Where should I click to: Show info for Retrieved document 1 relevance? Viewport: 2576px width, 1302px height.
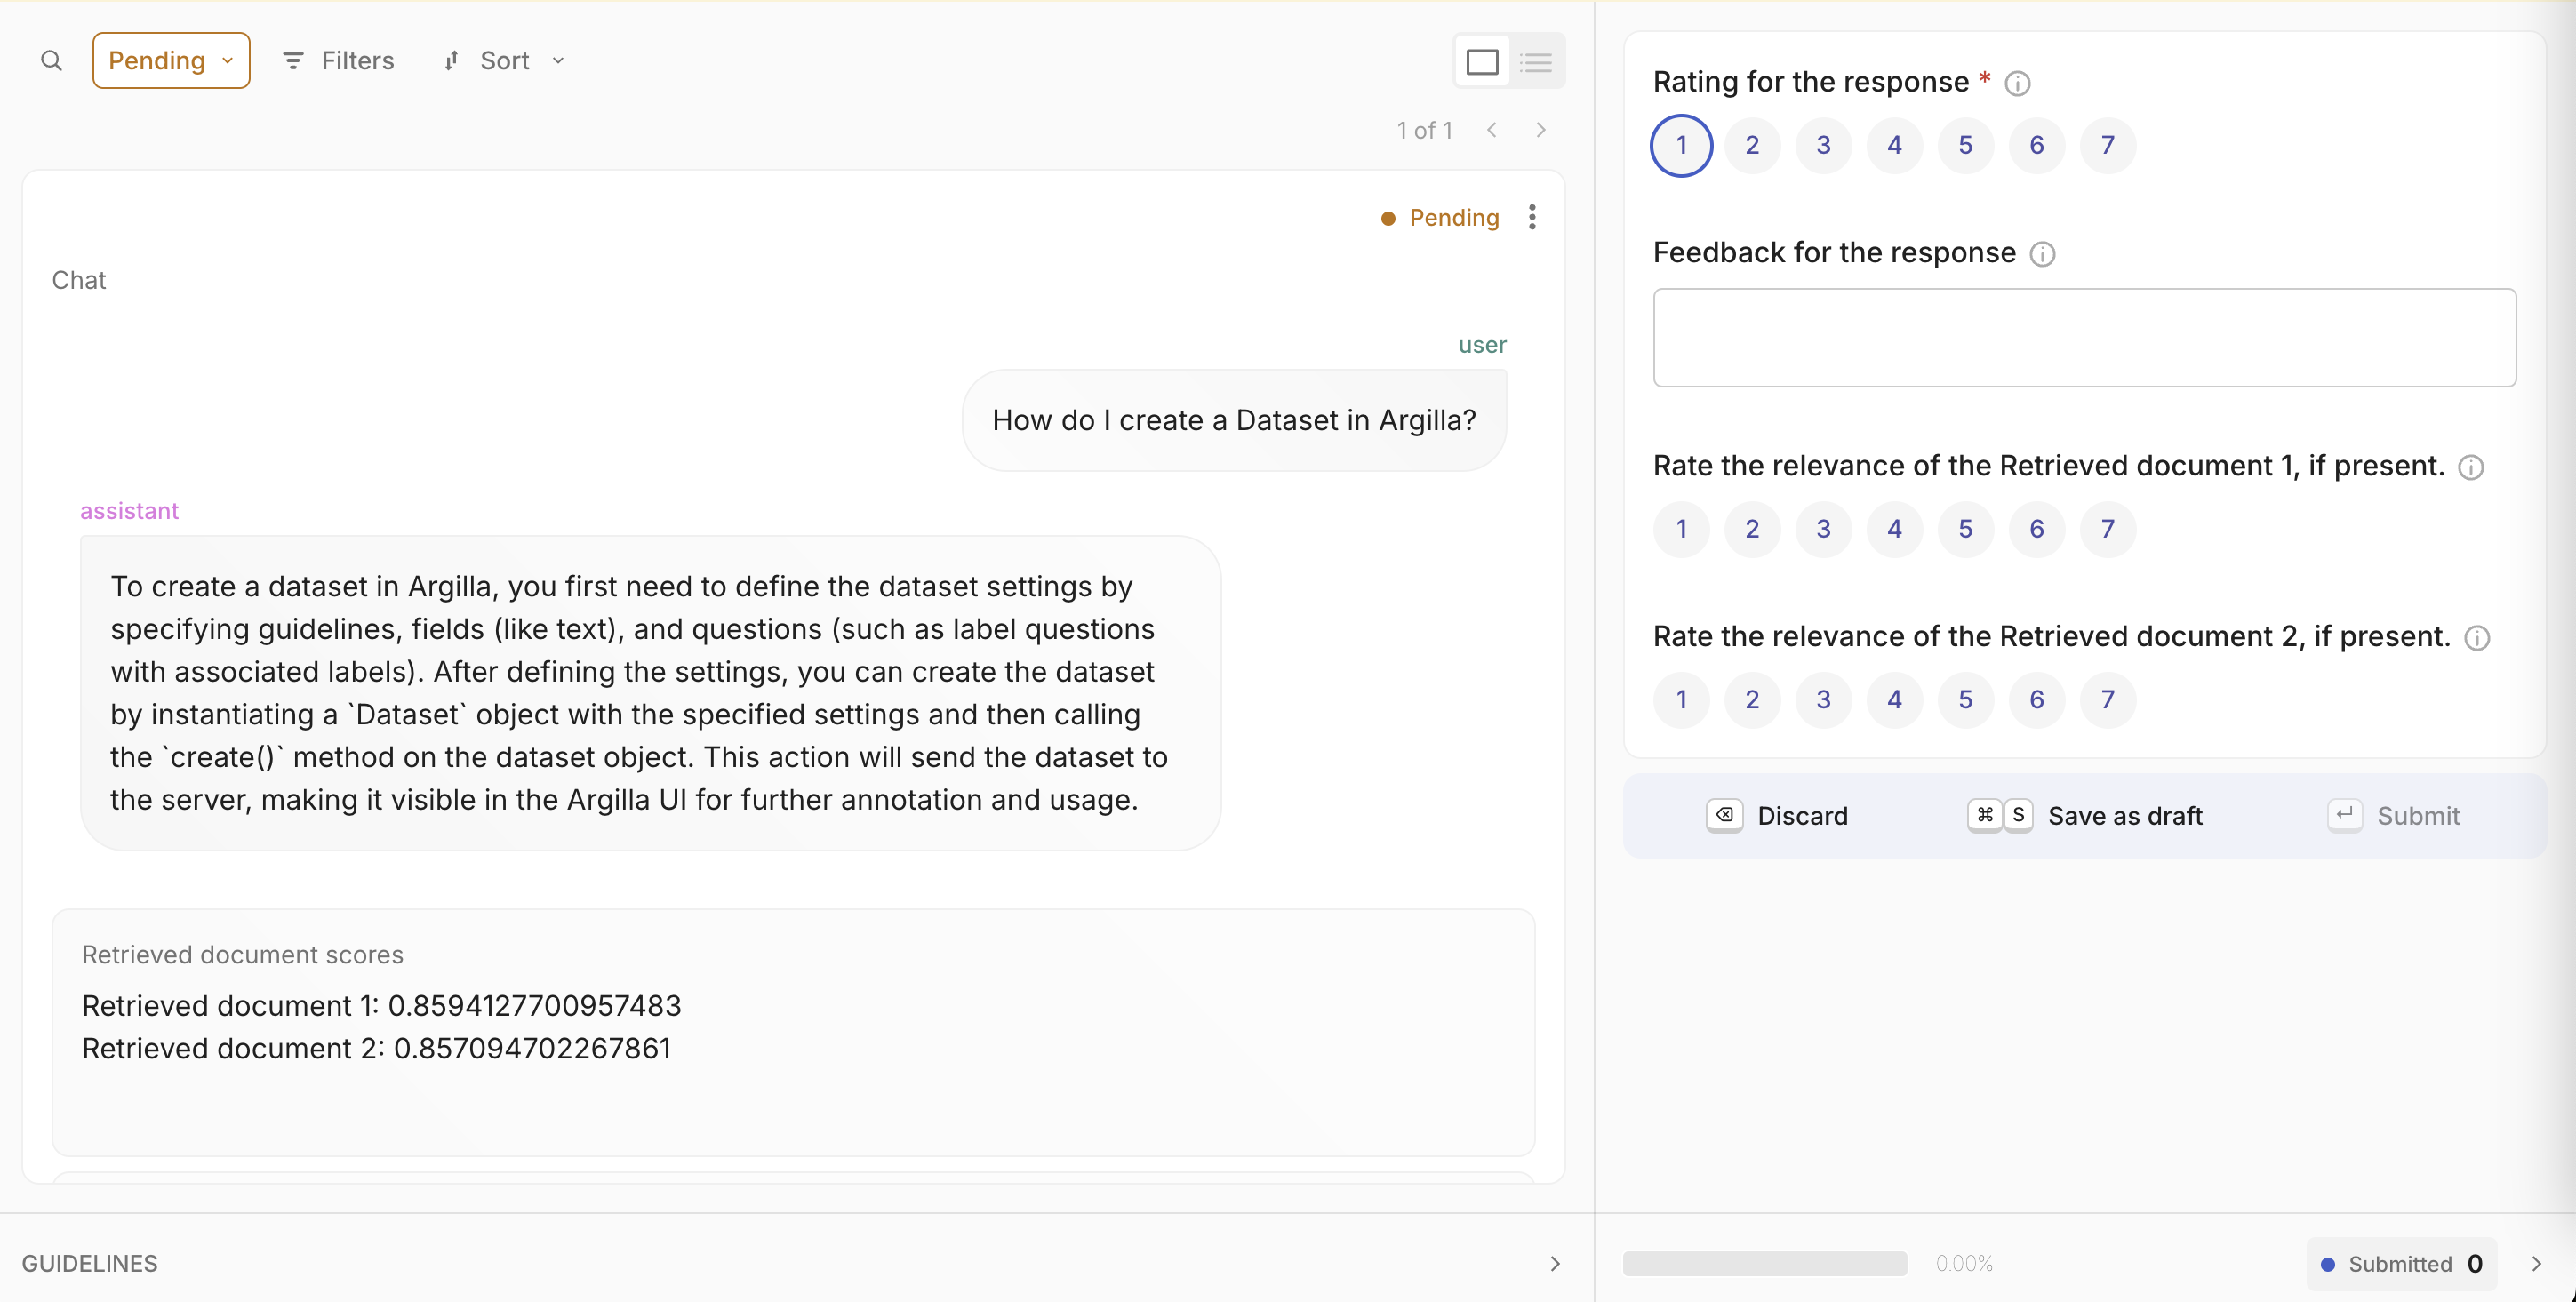pyautogui.click(x=2471, y=467)
